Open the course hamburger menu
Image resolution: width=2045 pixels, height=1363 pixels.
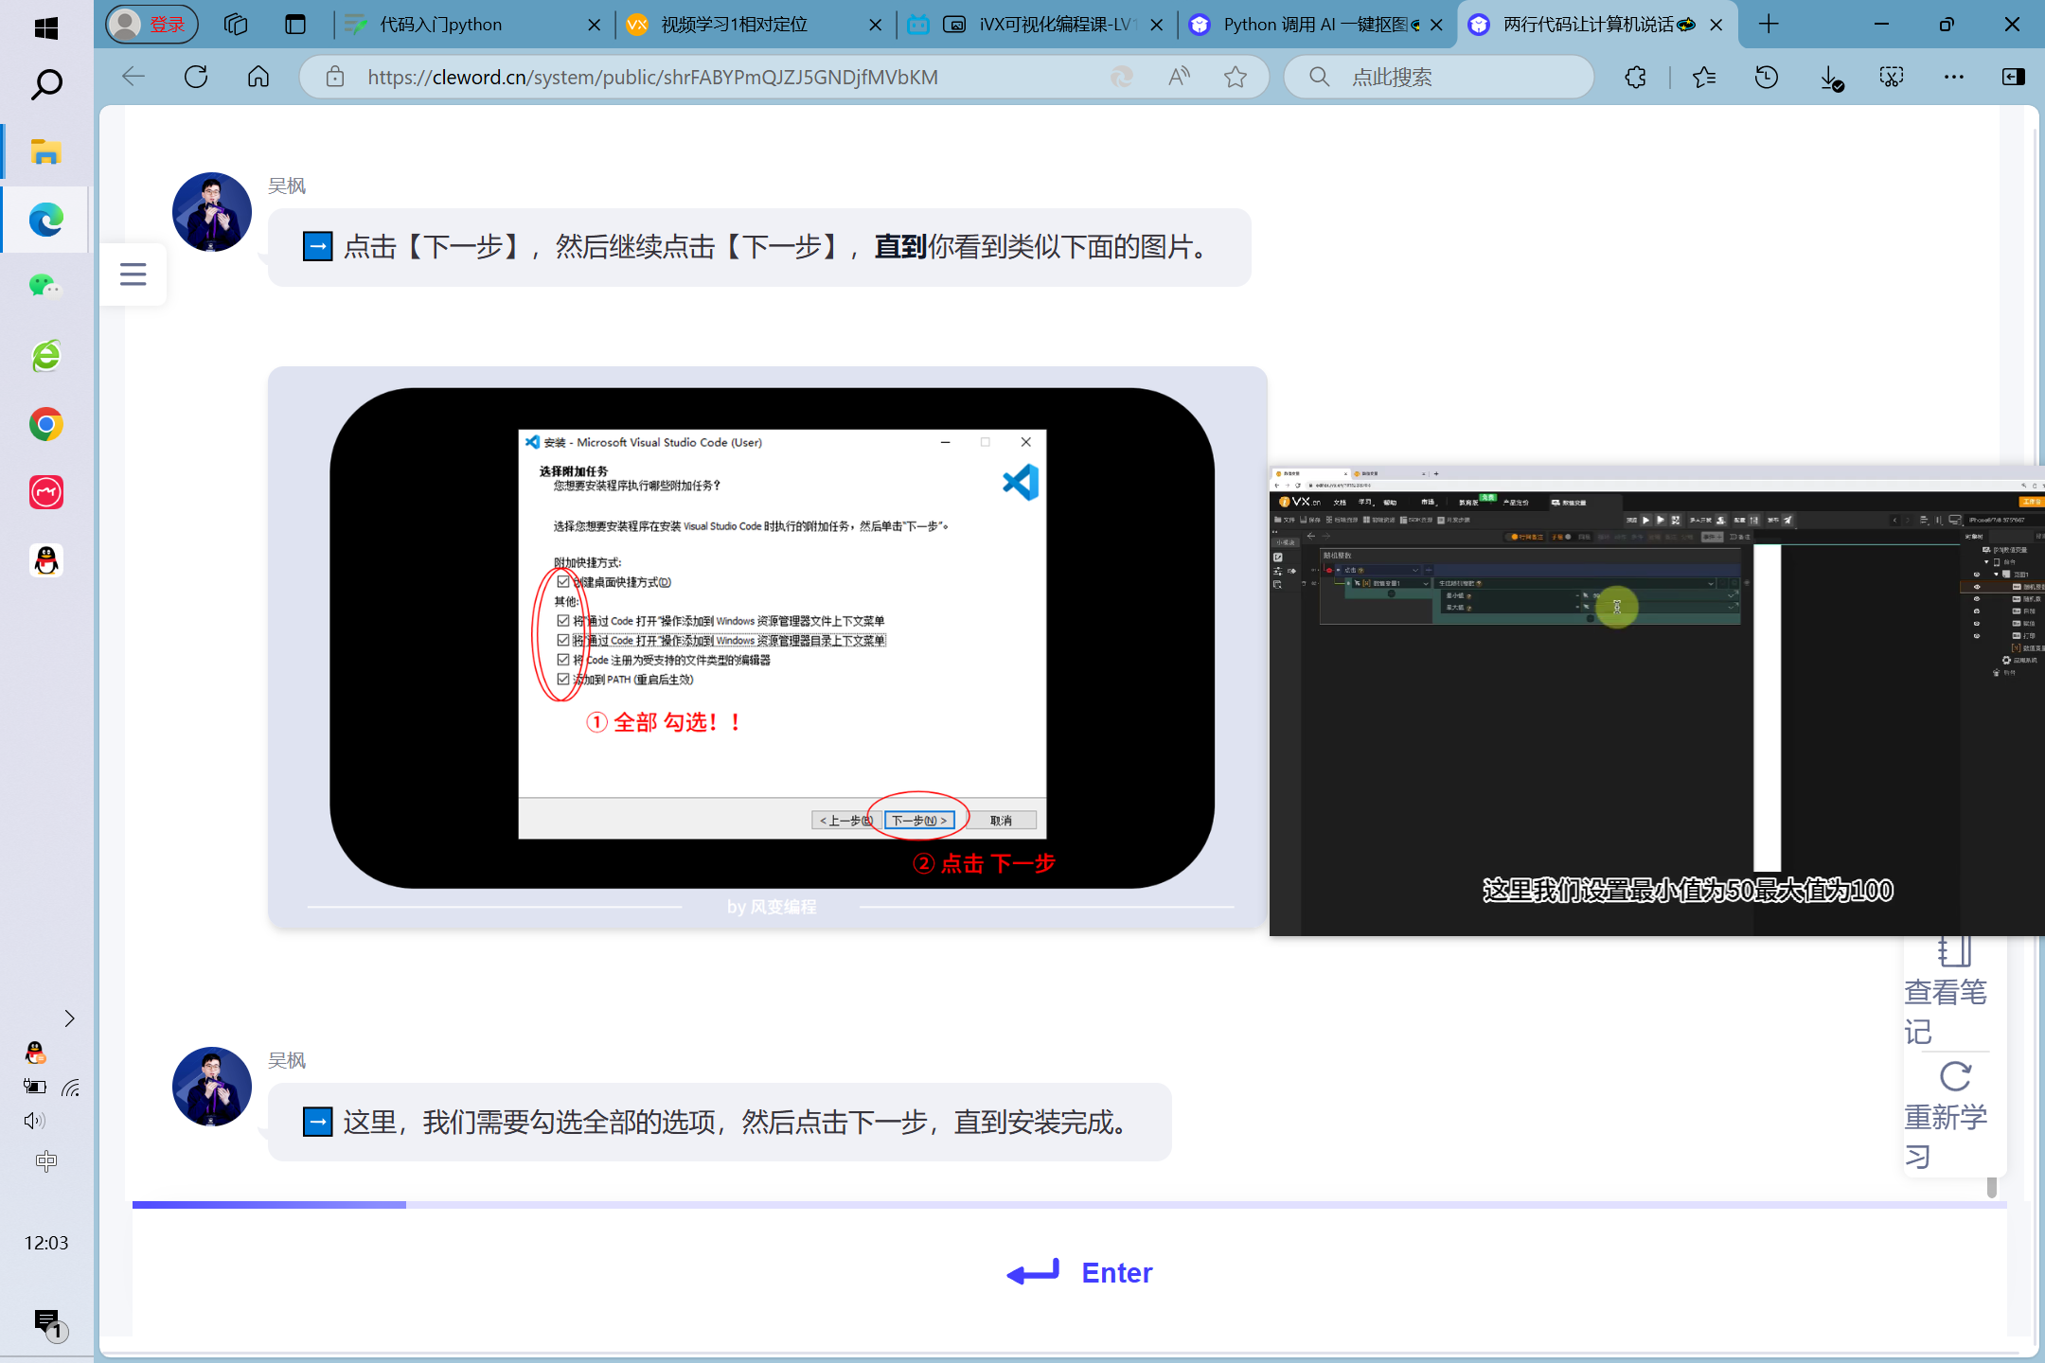(133, 274)
